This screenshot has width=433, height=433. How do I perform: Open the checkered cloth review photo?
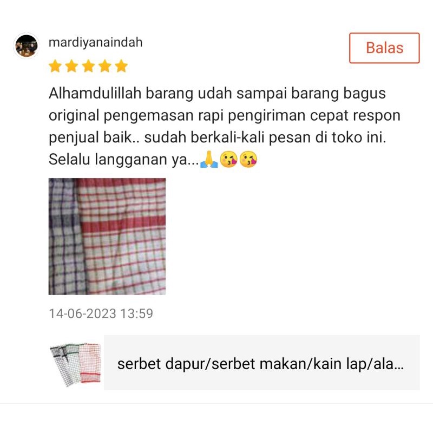point(107,237)
